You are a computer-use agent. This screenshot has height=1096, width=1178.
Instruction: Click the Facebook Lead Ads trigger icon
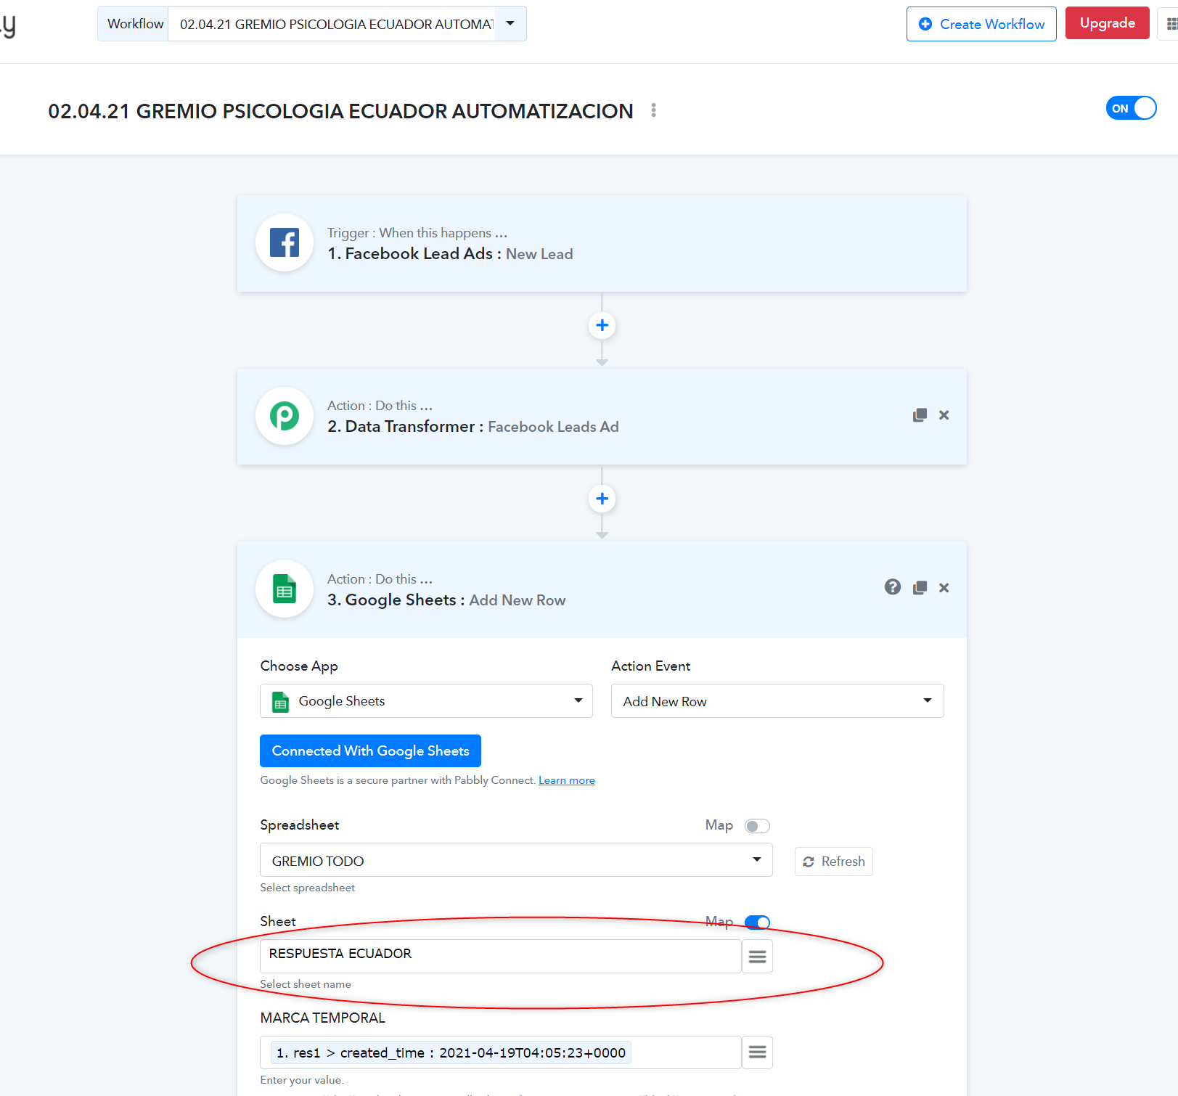click(285, 242)
